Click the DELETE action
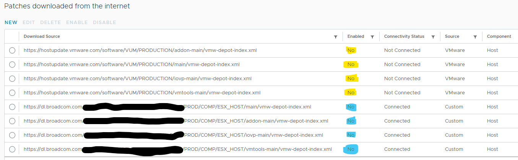The width and height of the screenshot is (518, 160). click(x=50, y=23)
